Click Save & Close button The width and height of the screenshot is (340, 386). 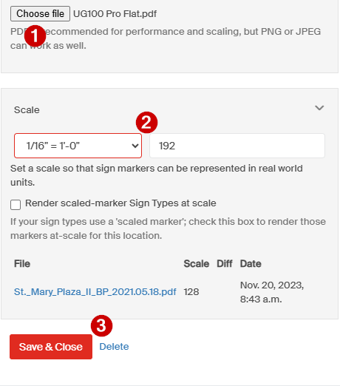pyautogui.click(x=51, y=347)
